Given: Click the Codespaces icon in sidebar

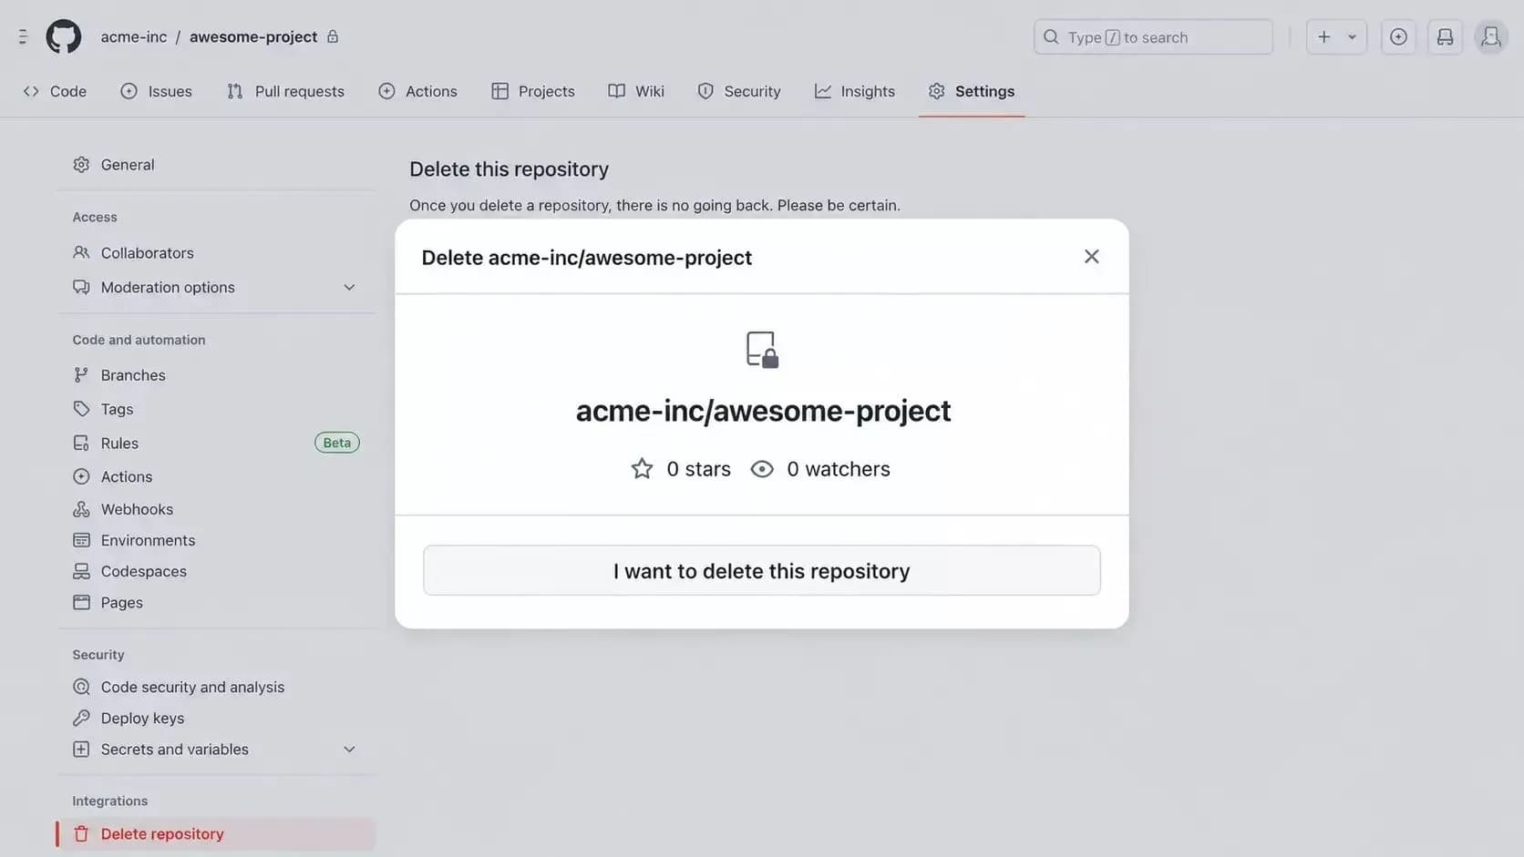Looking at the screenshot, I should [x=81, y=572].
